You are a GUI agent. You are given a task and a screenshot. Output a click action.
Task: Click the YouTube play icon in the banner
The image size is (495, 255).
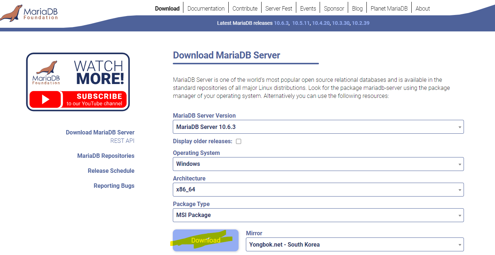(46, 99)
